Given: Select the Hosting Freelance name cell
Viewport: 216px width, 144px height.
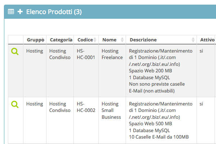Looking at the screenshot, I should (112, 54).
